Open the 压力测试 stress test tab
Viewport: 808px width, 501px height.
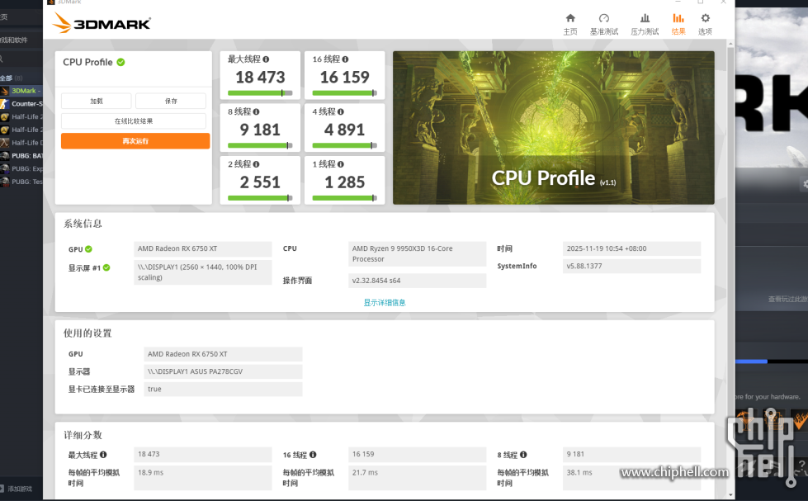(x=645, y=24)
